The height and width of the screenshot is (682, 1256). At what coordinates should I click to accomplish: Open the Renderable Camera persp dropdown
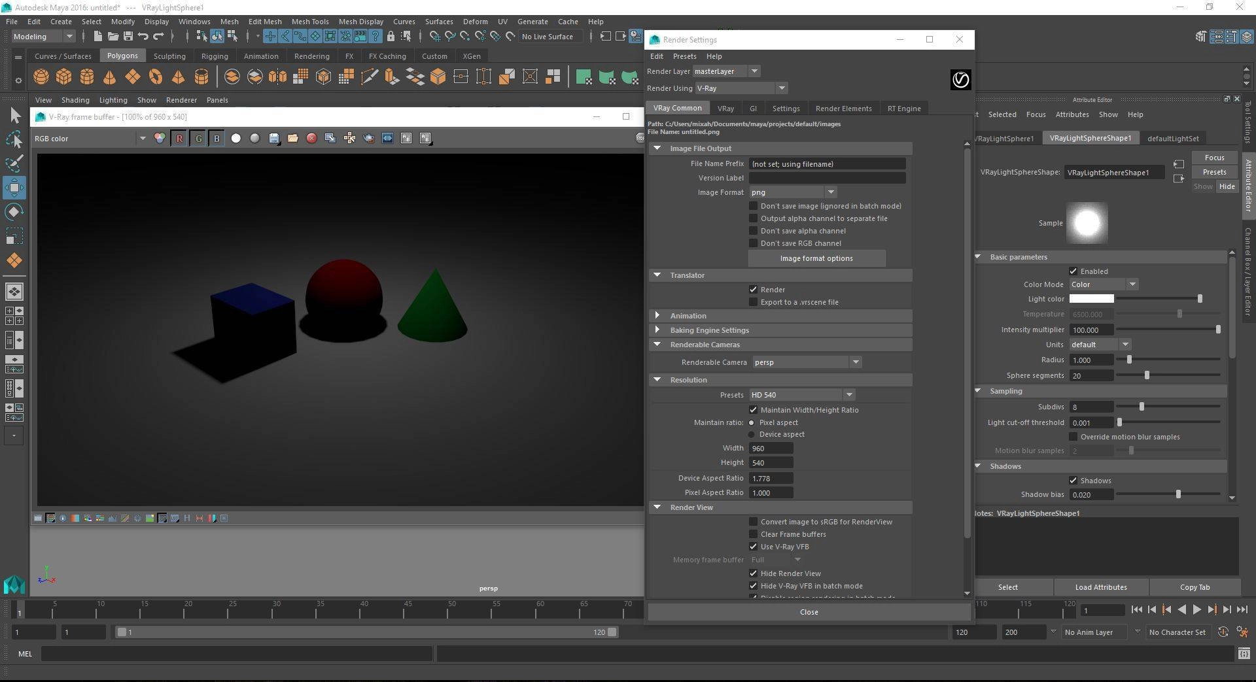(x=806, y=362)
